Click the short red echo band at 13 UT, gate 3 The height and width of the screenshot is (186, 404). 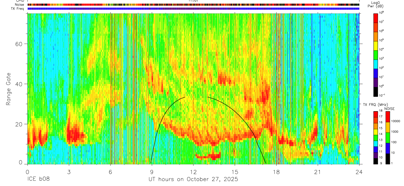[208, 156]
